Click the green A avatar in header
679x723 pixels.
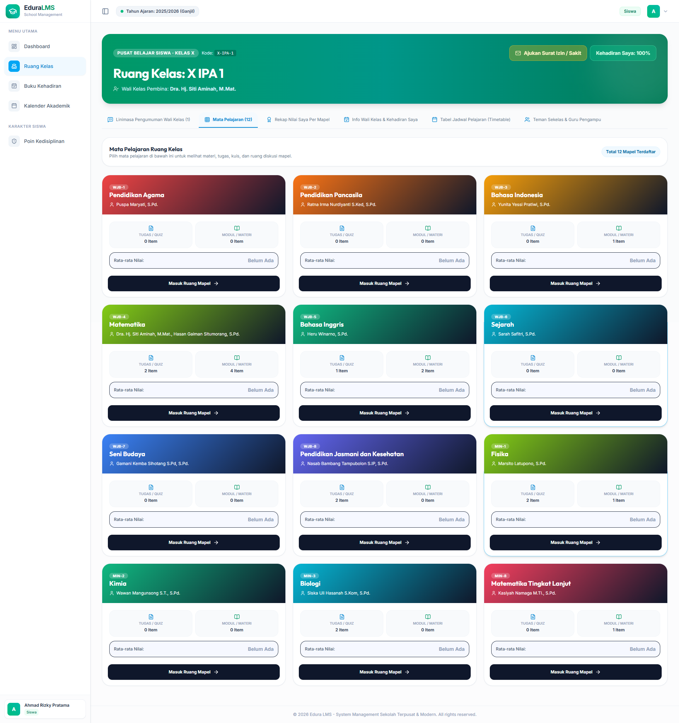click(653, 11)
